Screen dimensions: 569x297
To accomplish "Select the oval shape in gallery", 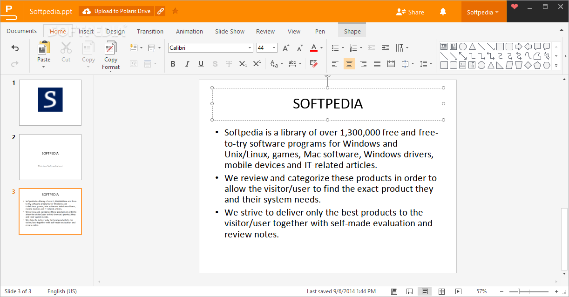I will [x=463, y=47].
